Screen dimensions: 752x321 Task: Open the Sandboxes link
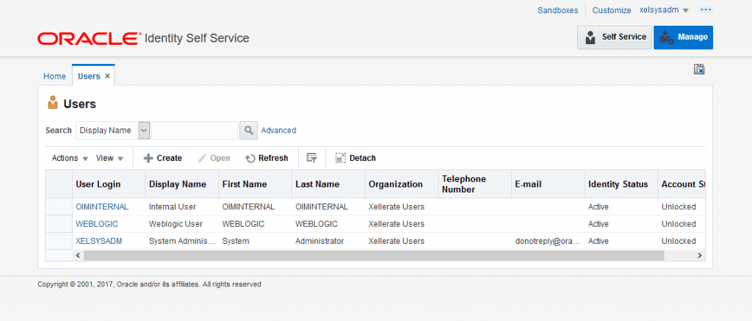tap(557, 10)
